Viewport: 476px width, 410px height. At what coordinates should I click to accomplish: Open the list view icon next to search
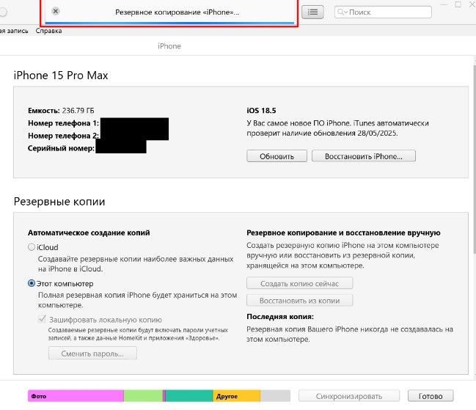[312, 12]
